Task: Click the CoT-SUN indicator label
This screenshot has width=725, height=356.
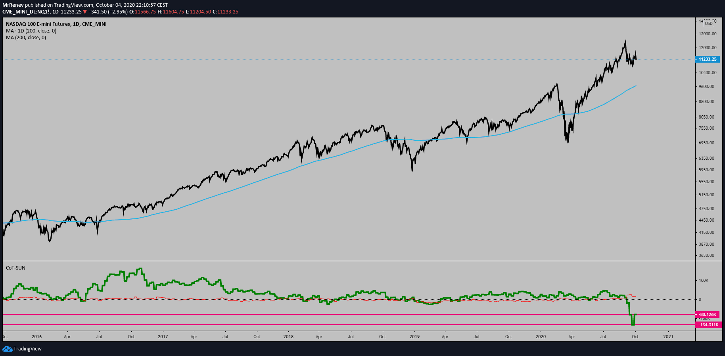Action: pyautogui.click(x=15, y=268)
